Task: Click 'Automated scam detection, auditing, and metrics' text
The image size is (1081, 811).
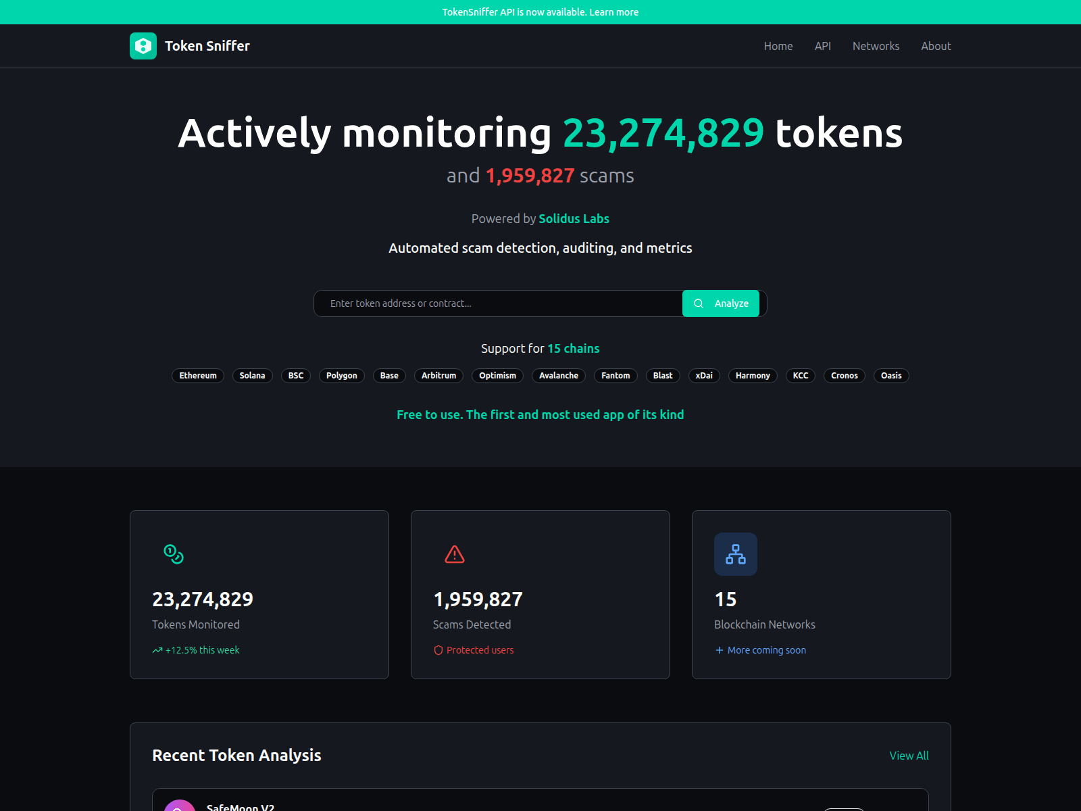Action: click(540, 248)
